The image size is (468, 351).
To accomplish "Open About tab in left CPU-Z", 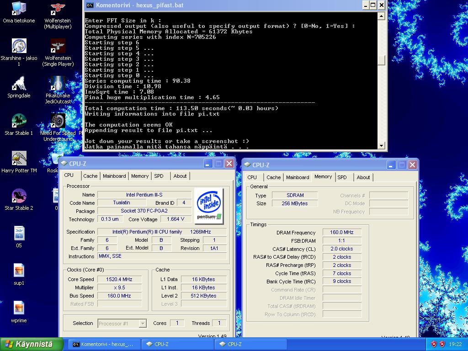I will pyautogui.click(x=180, y=176).
